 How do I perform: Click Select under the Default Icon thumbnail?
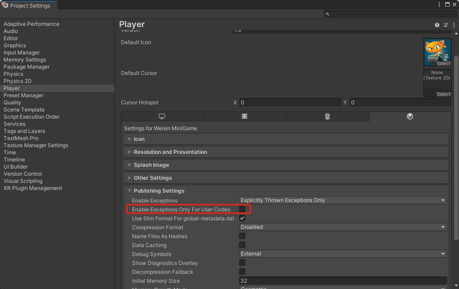pyautogui.click(x=443, y=64)
